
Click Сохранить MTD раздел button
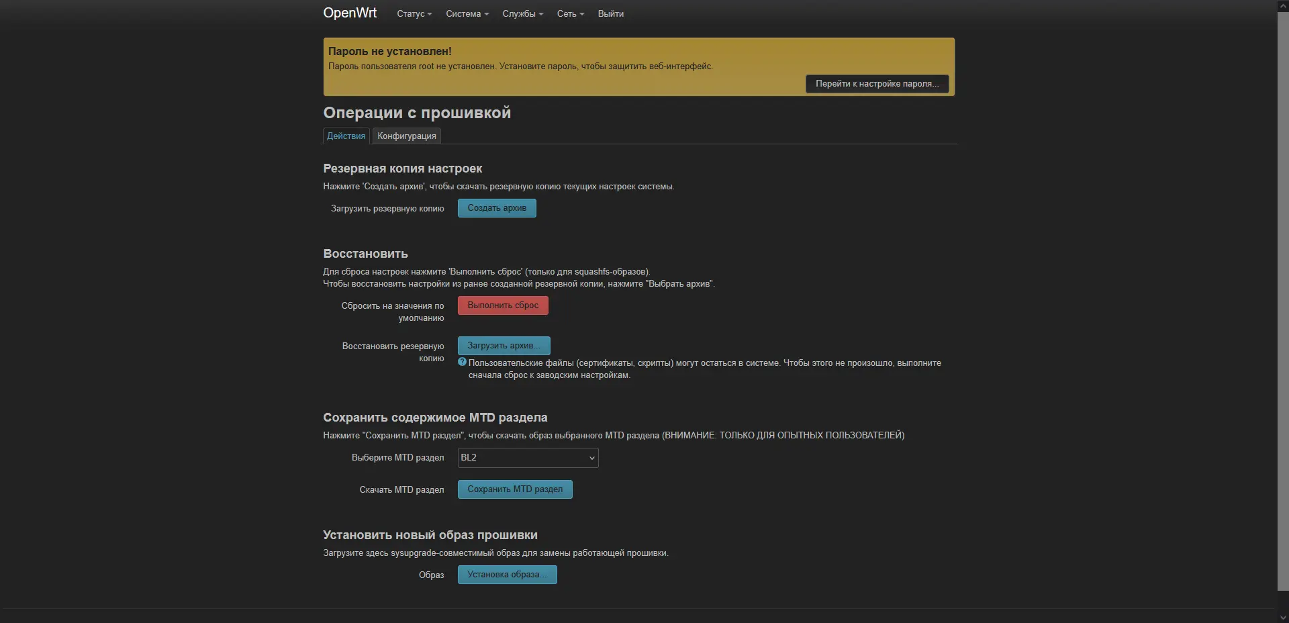pos(514,489)
